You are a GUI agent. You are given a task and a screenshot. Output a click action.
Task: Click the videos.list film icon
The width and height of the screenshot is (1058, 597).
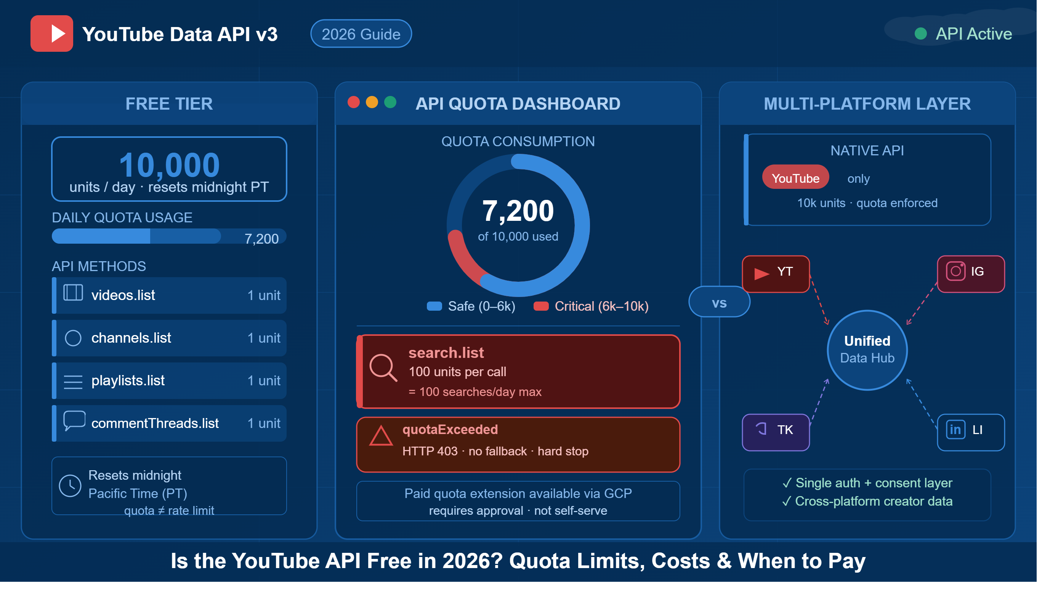pyautogui.click(x=73, y=293)
